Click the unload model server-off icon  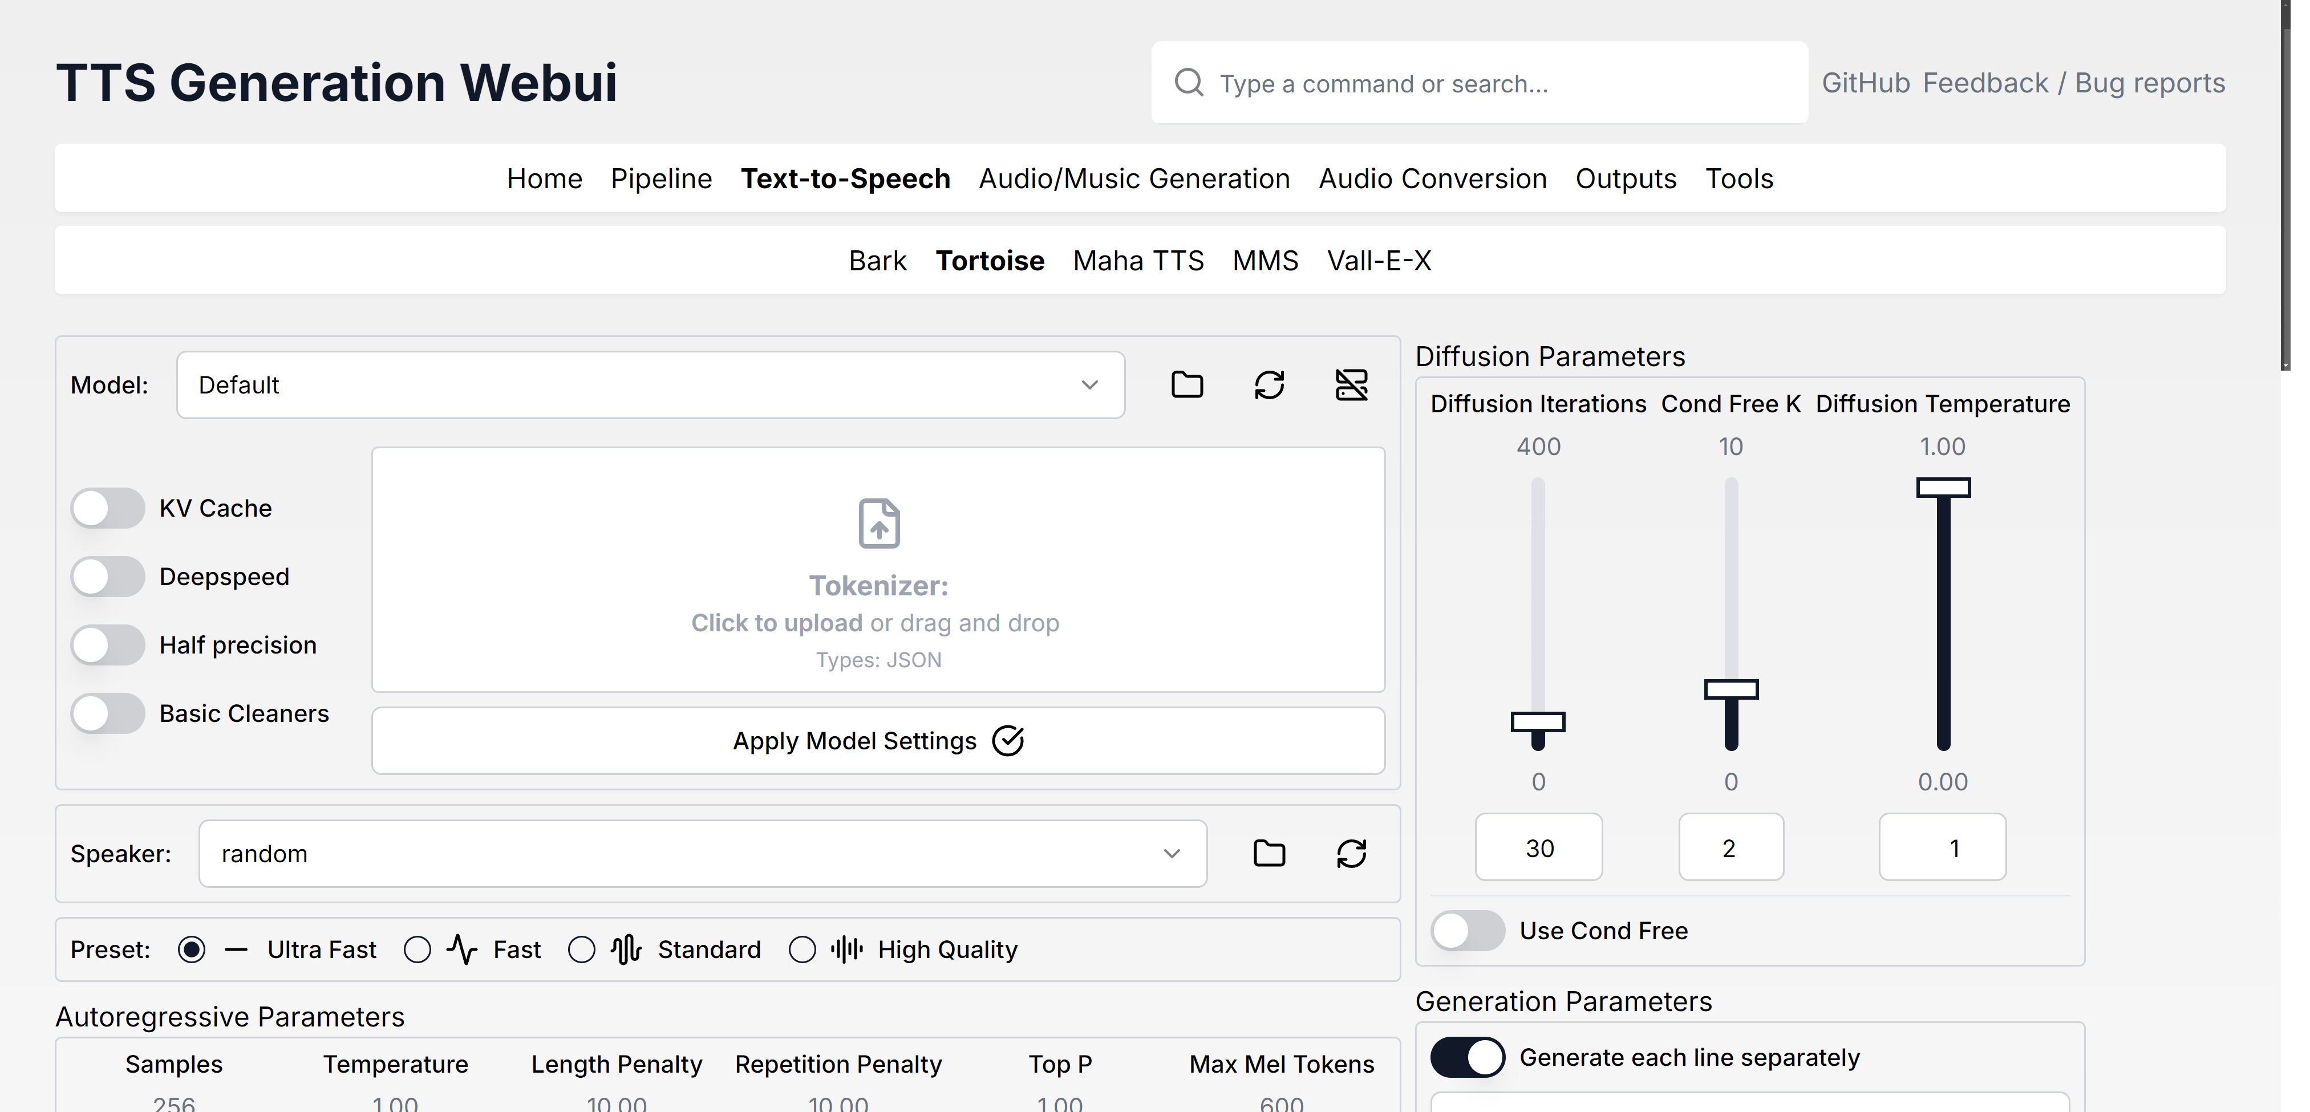(x=1351, y=385)
